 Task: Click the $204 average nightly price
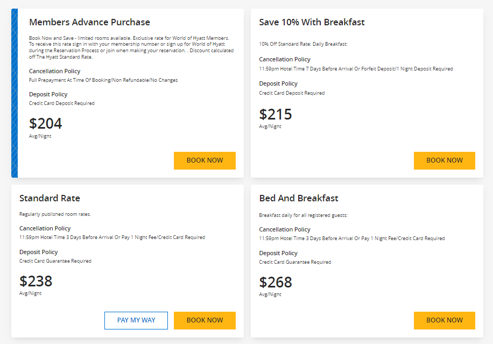tap(45, 123)
